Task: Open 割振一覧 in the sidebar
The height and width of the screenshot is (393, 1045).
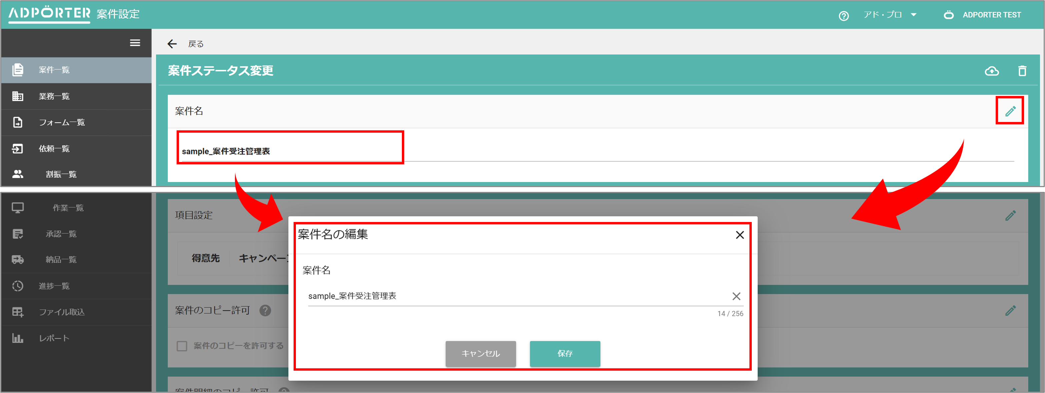Action: pos(76,174)
